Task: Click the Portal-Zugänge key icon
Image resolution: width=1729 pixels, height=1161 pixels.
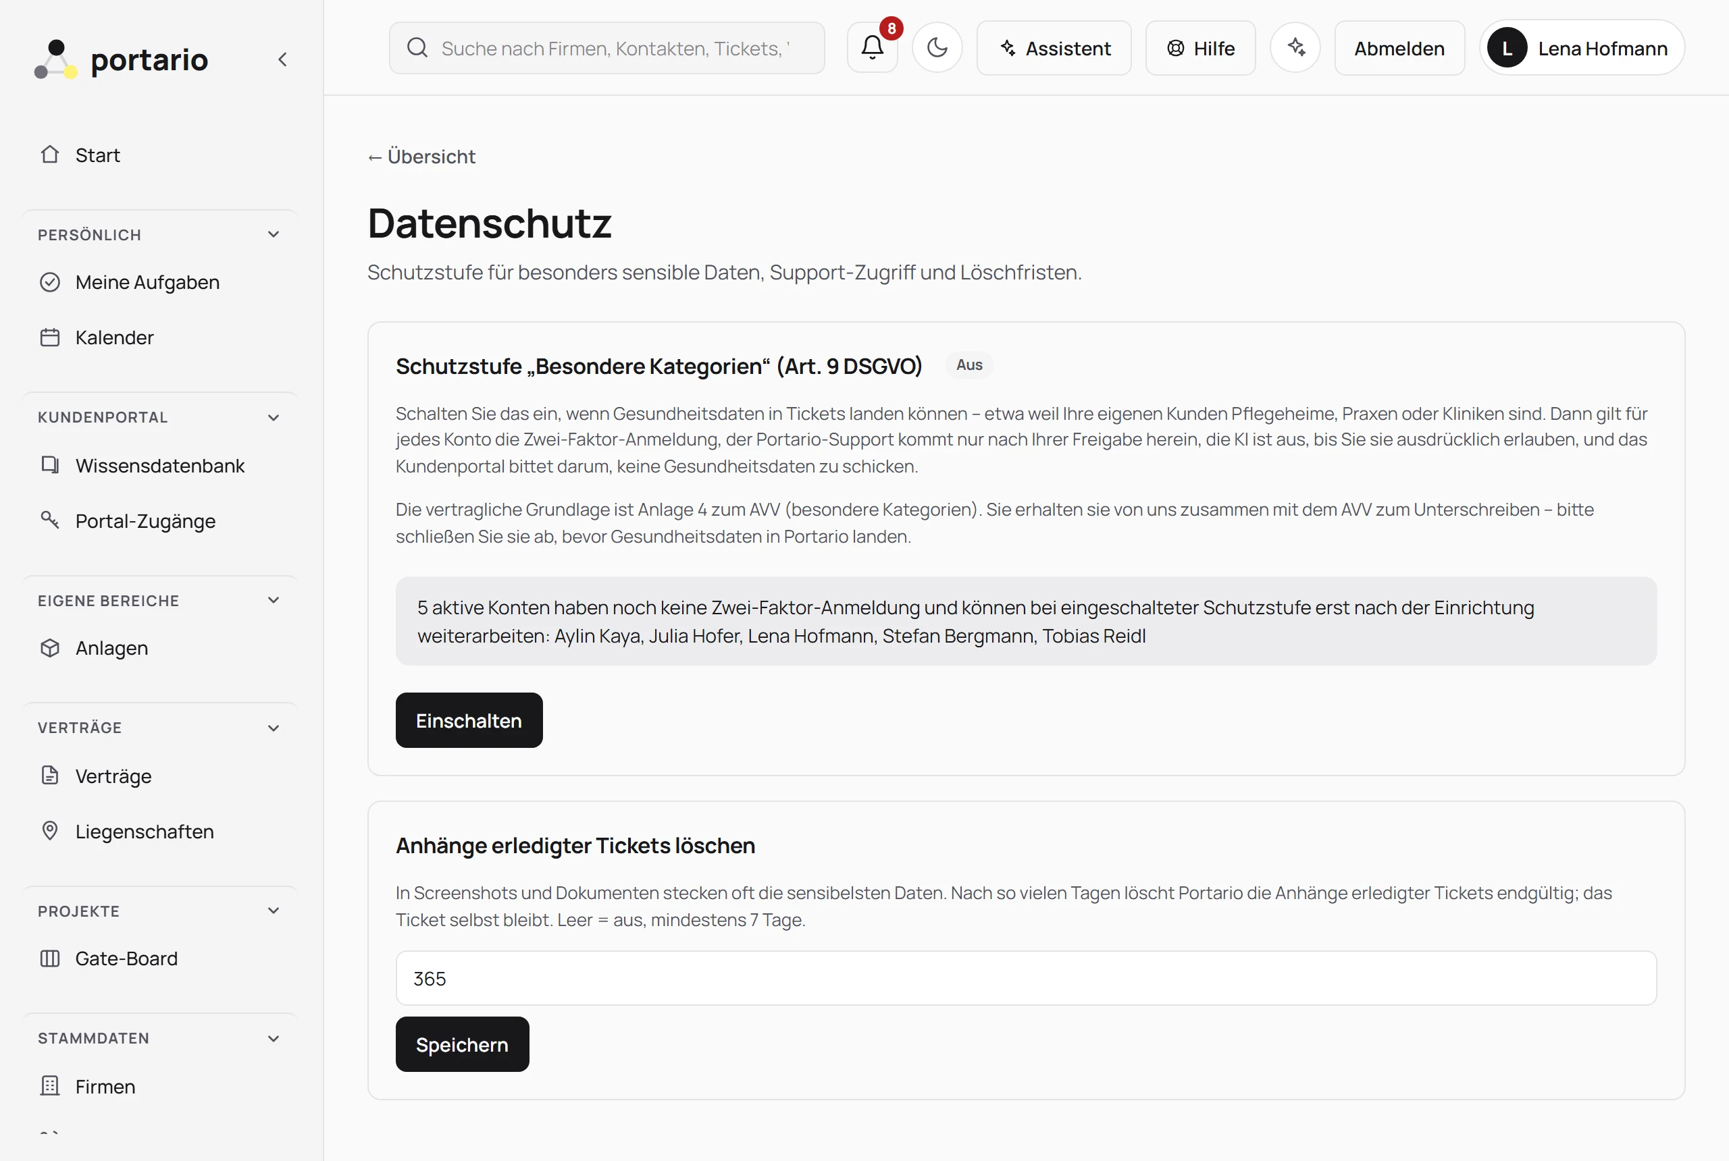Action: [x=49, y=520]
